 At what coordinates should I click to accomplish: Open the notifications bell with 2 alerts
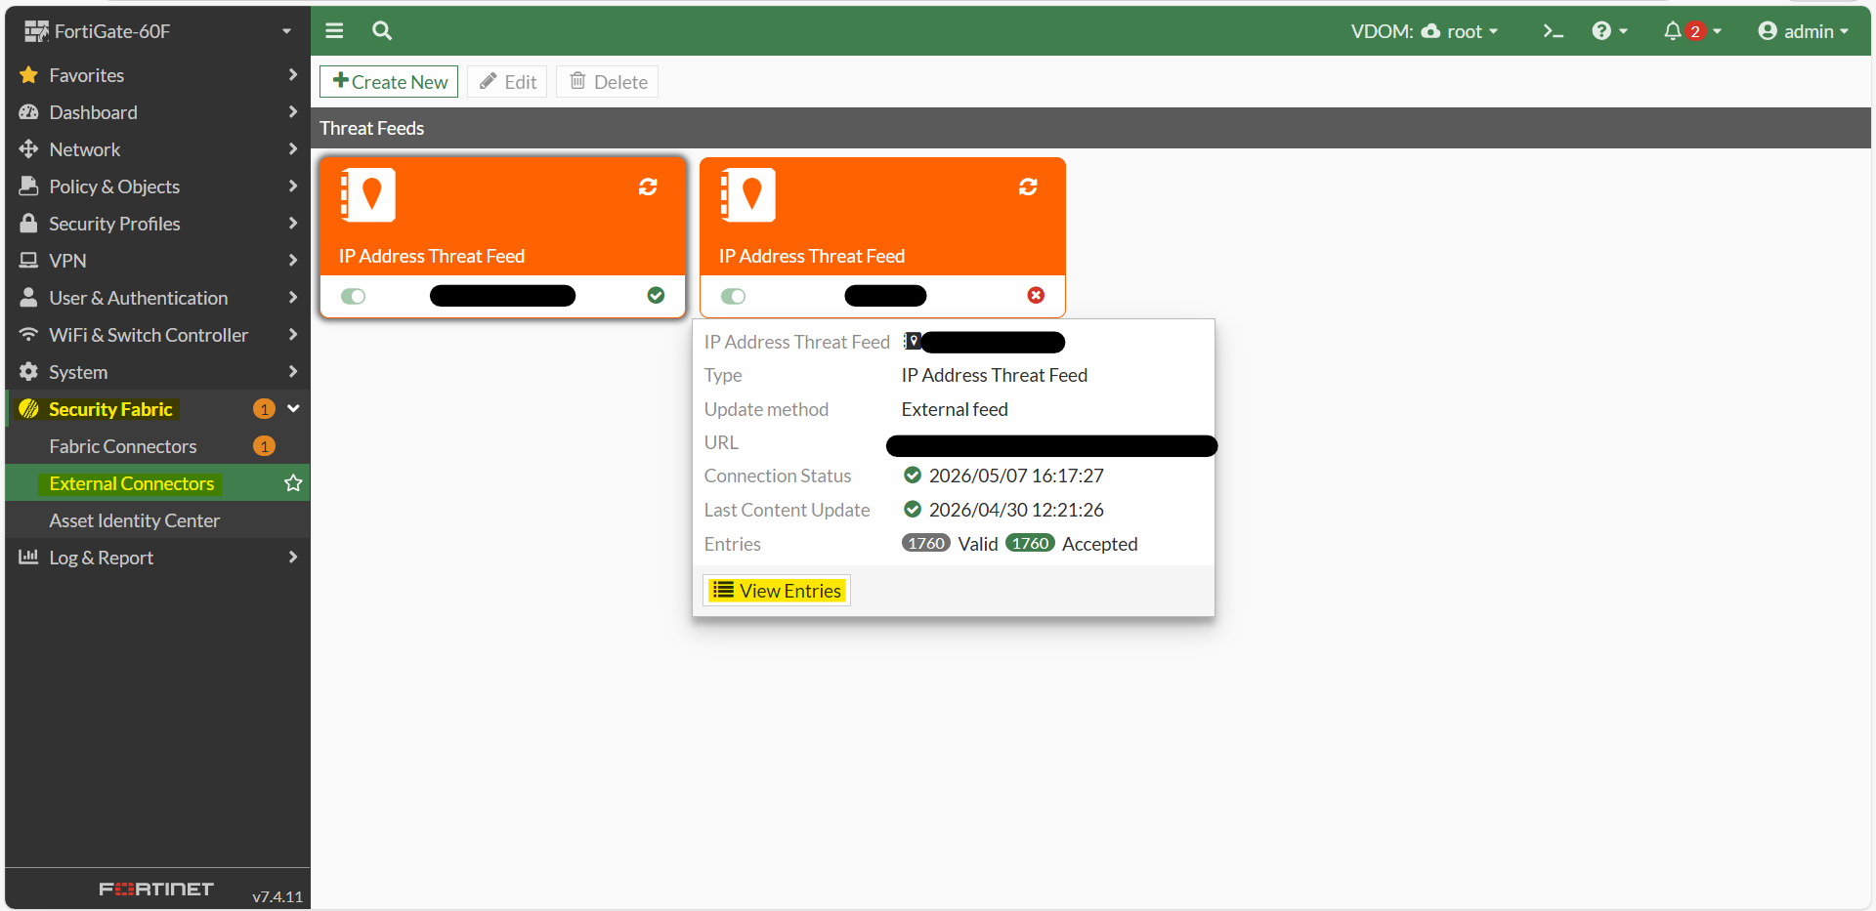[1691, 31]
